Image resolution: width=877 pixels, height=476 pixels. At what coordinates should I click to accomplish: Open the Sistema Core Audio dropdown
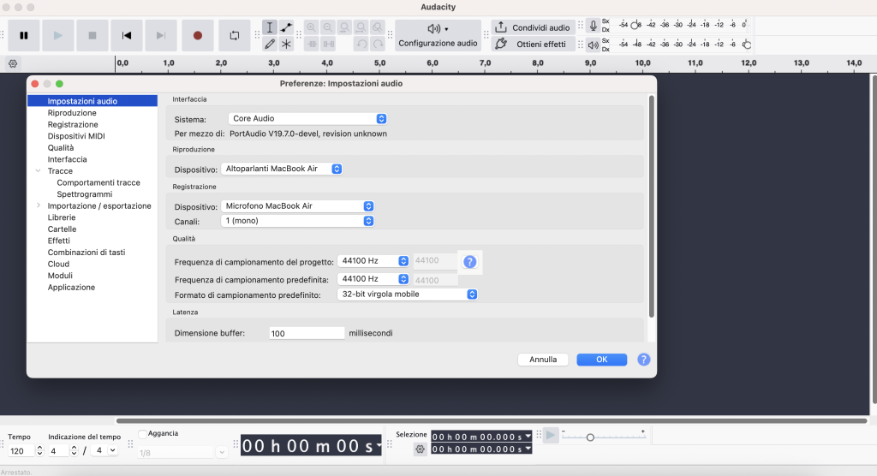pos(307,119)
